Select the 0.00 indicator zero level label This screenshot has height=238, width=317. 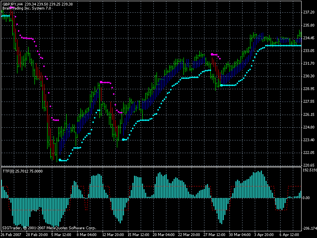pyautogui.click(x=306, y=198)
